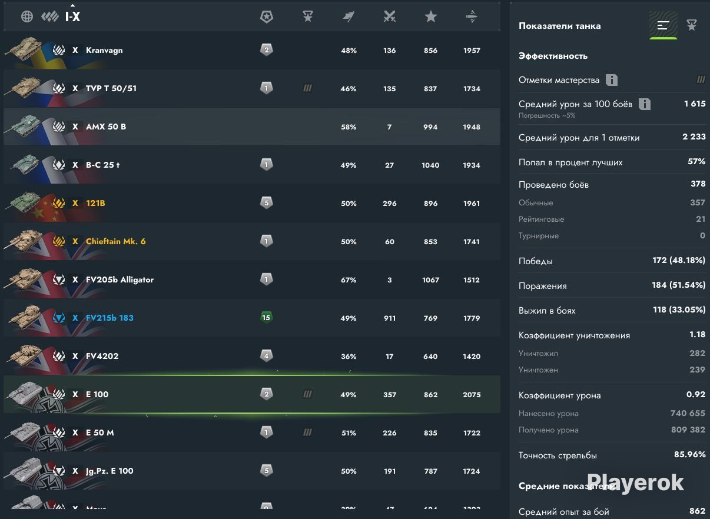Click TVP T 50/51 gun marks icon
This screenshot has width=710, height=519.
pos(307,88)
